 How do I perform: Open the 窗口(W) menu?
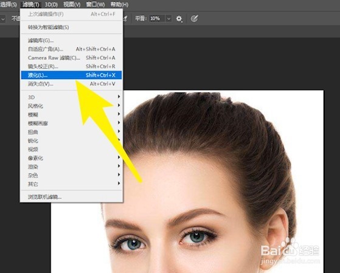click(95, 4)
